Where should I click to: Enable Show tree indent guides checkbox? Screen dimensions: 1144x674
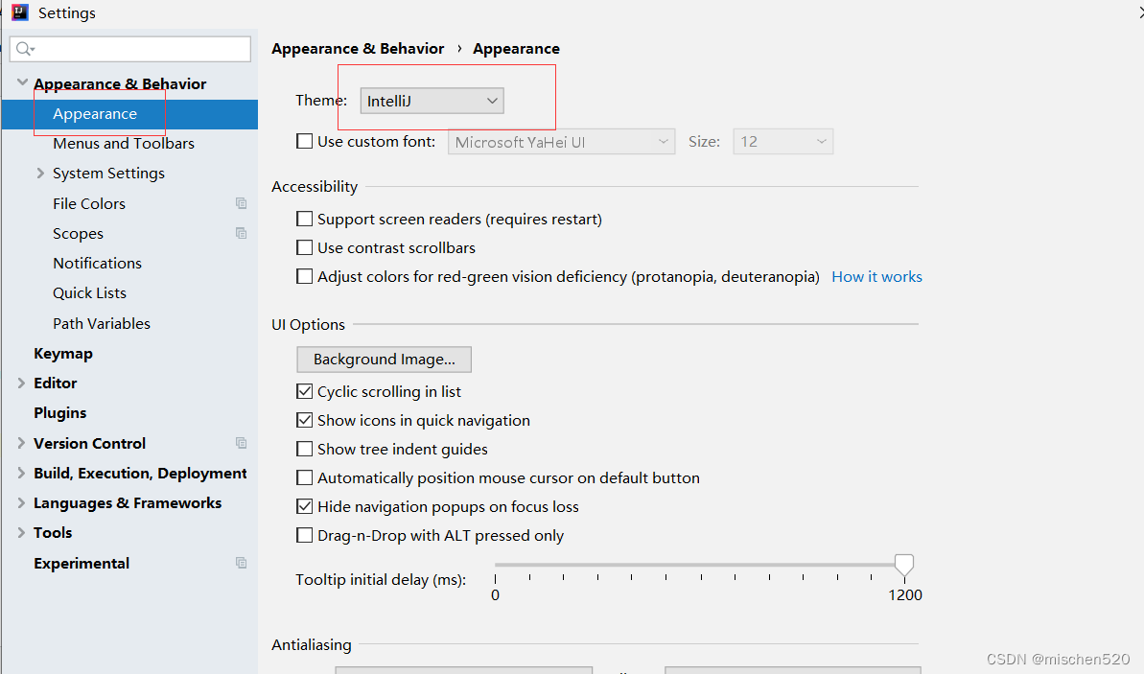coord(304,450)
